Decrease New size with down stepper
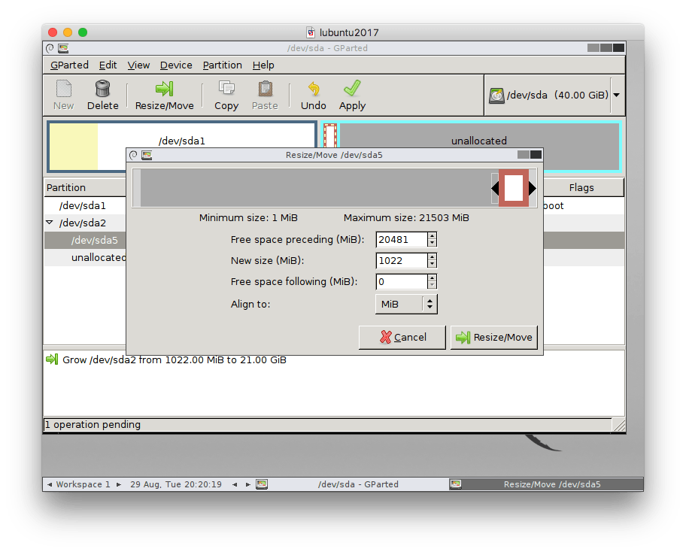The height and width of the screenshot is (552, 686). tap(433, 265)
